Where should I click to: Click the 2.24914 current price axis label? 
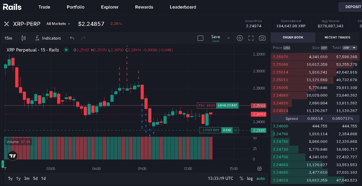259,114
